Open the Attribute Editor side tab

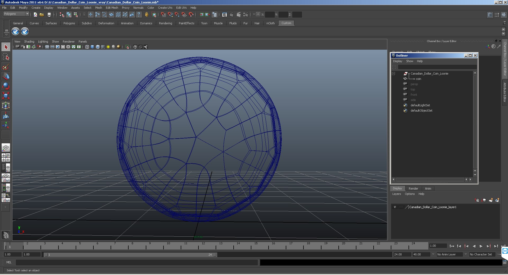tap(505, 92)
